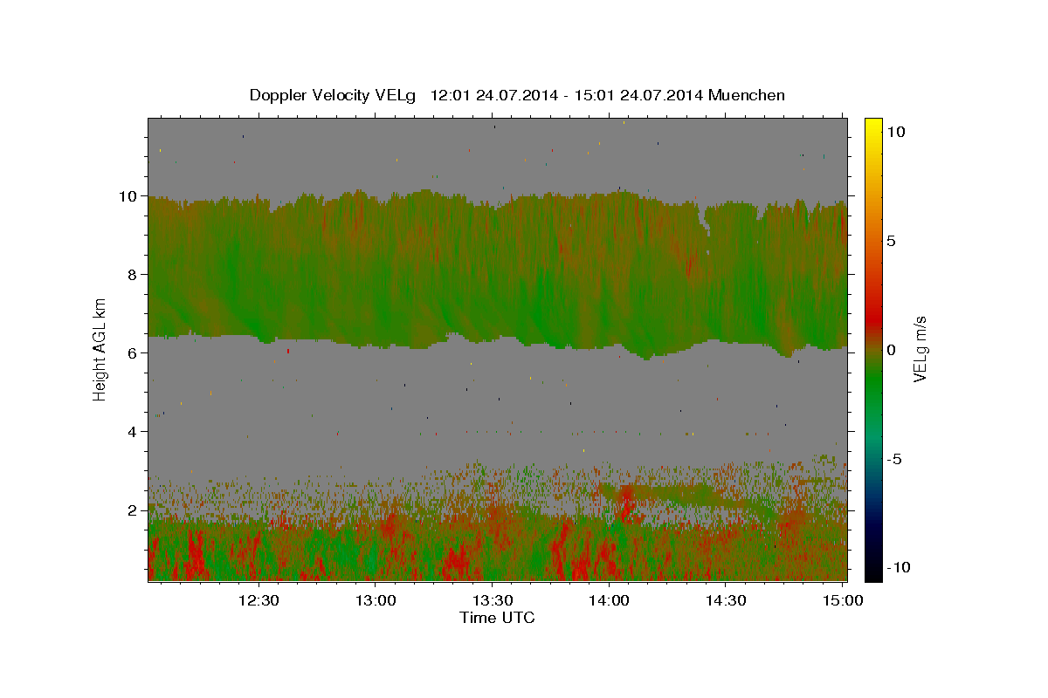This screenshot has width=1048, height=698.
Task: Click the date range text '12:01 24.07.2014 - 15:01 24.07.2014'
Action: [x=568, y=95]
